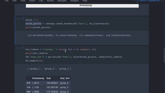Viewport: 165px width, 93px height.
Task: Click the pd.cut feat_bin assignment line
Action: click(74, 57)
